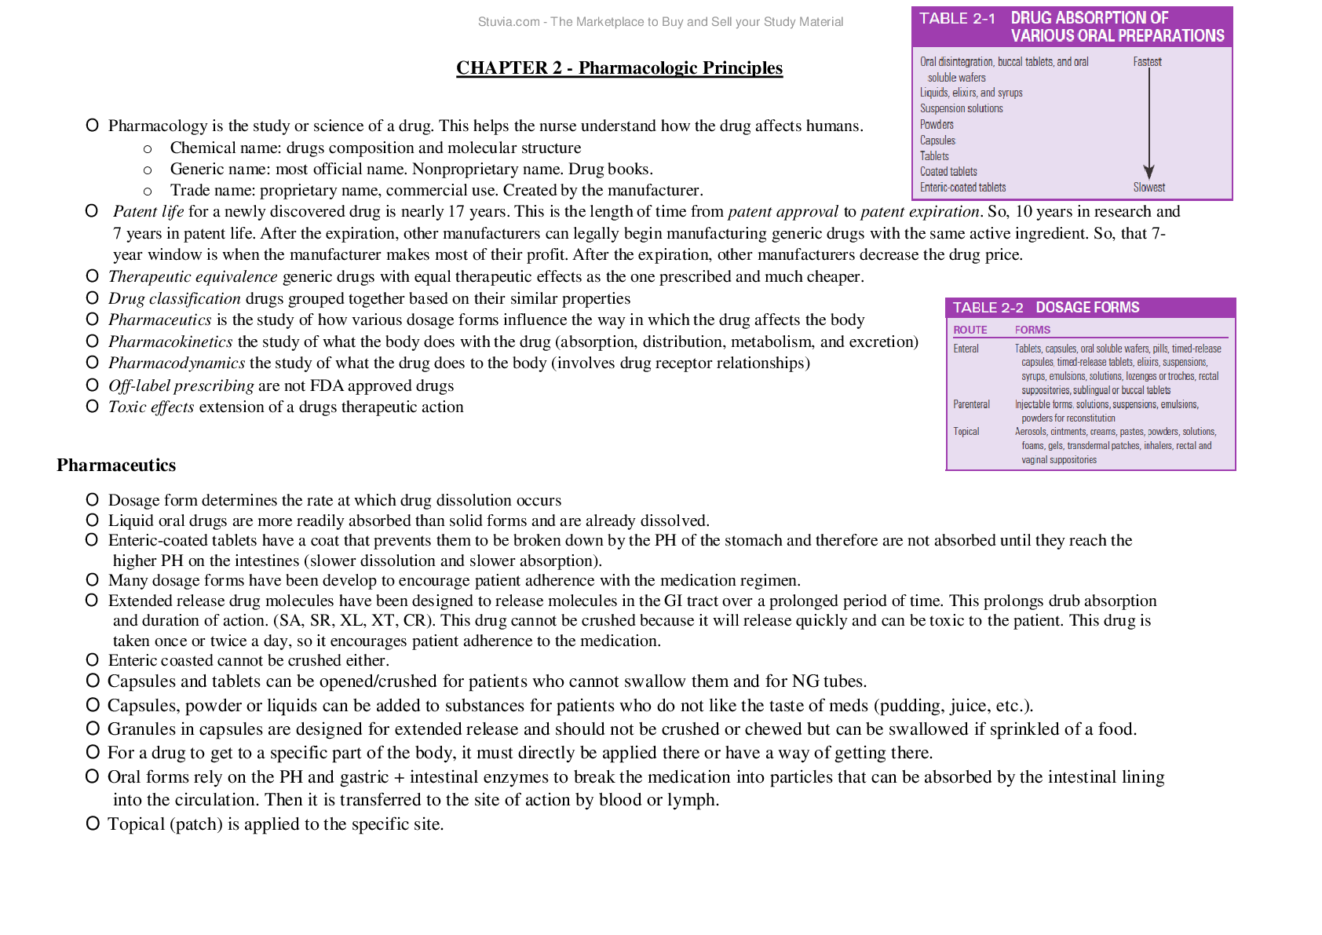
Task: Click the 'Parenteral' route row label
Action: [x=971, y=404]
